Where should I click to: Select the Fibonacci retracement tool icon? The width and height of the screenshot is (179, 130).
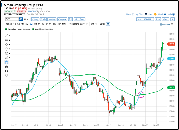coord(6,40)
